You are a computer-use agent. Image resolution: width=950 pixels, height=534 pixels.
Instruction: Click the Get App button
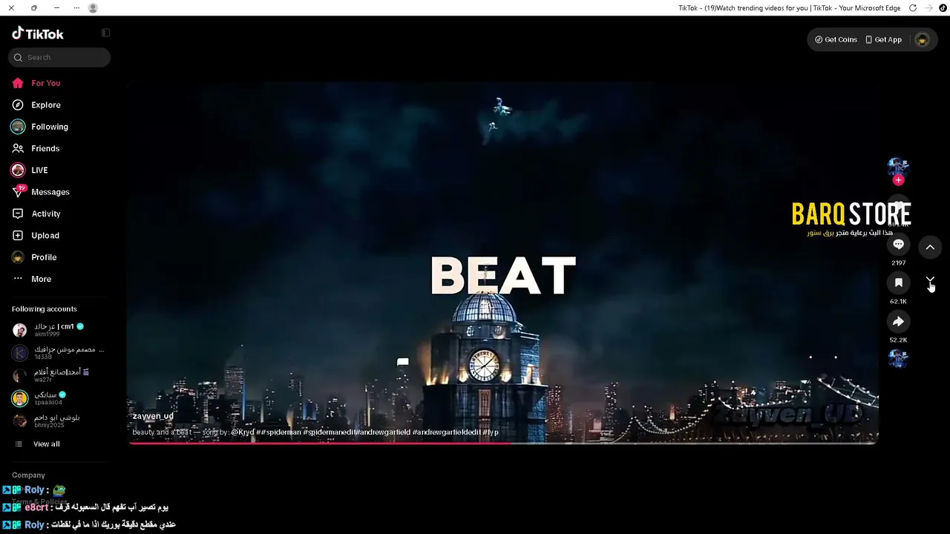point(883,39)
